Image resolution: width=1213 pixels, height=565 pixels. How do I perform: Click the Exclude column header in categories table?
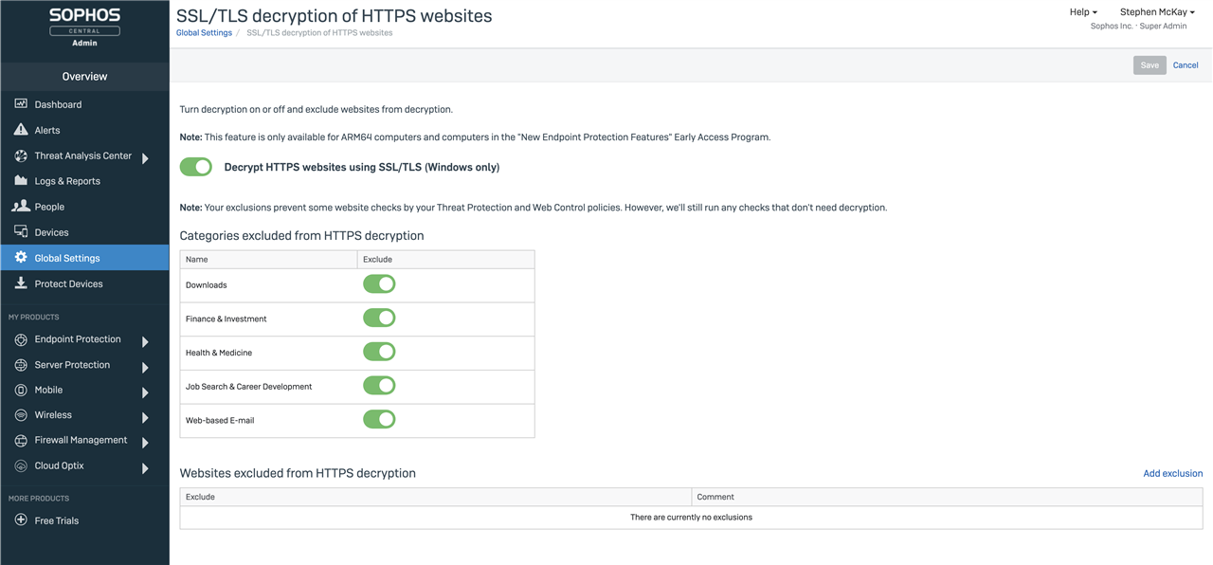tap(445, 259)
